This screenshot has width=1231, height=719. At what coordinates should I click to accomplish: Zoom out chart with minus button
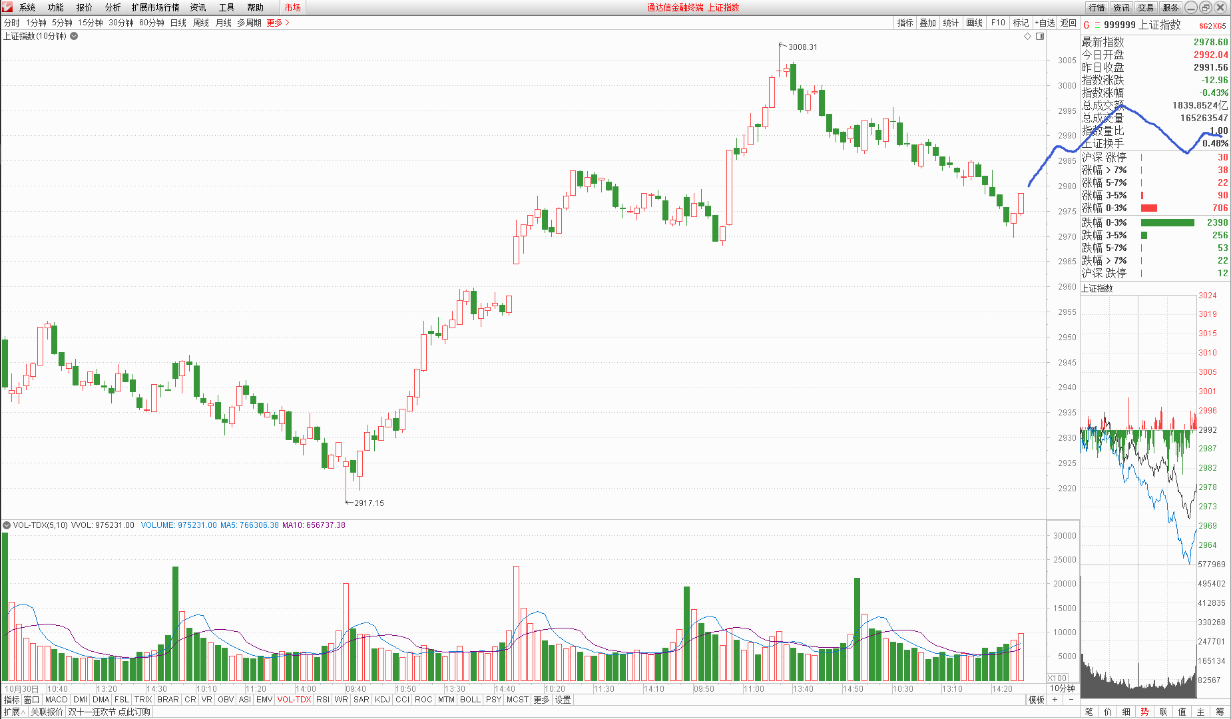point(1071,700)
